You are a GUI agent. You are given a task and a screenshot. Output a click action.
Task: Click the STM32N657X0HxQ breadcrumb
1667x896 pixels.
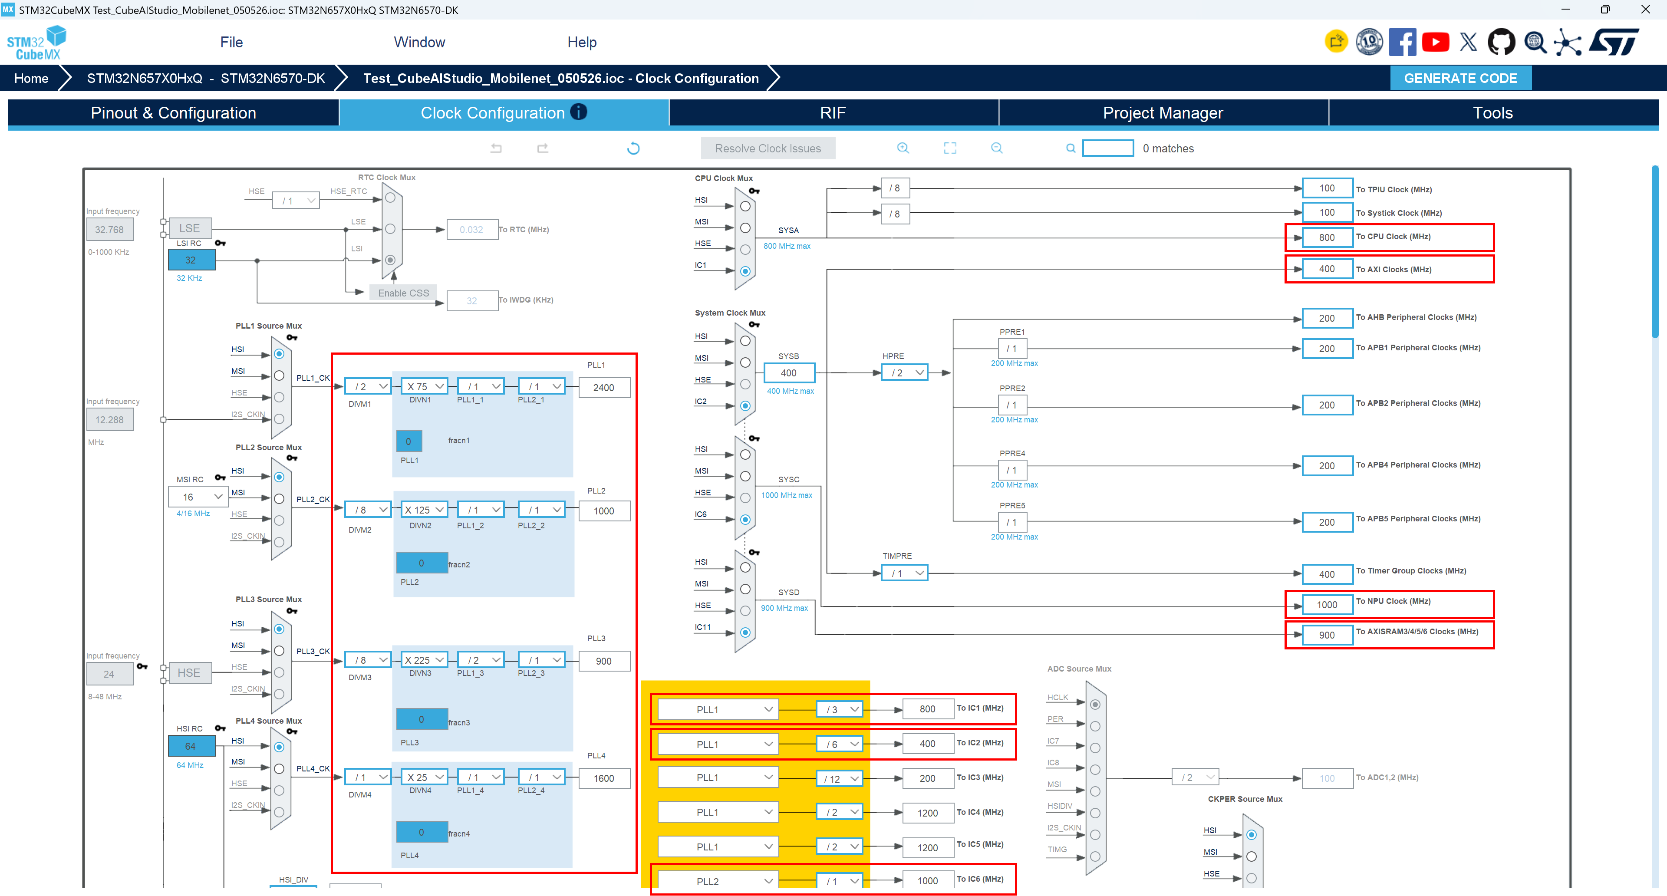(206, 78)
